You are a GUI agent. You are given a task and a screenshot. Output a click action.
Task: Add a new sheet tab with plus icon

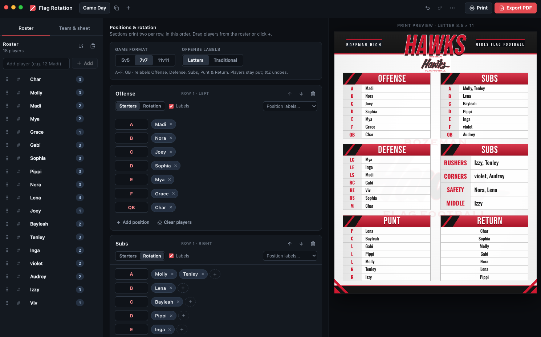coord(128,8)
